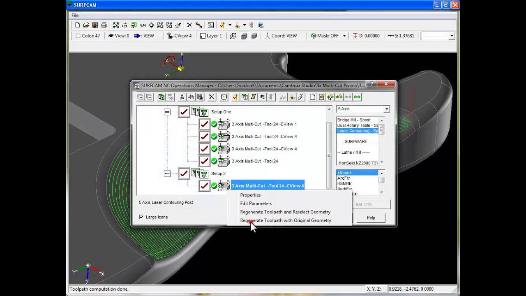The height and width of the screenshot is (296, 526).
Task: Click the Help button
Action: (x=371, y=218)
